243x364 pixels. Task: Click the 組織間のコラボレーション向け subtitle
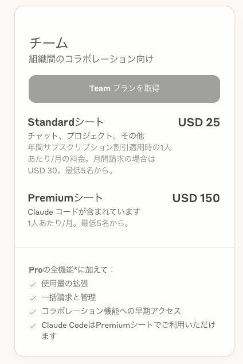(x=91, y=59)
